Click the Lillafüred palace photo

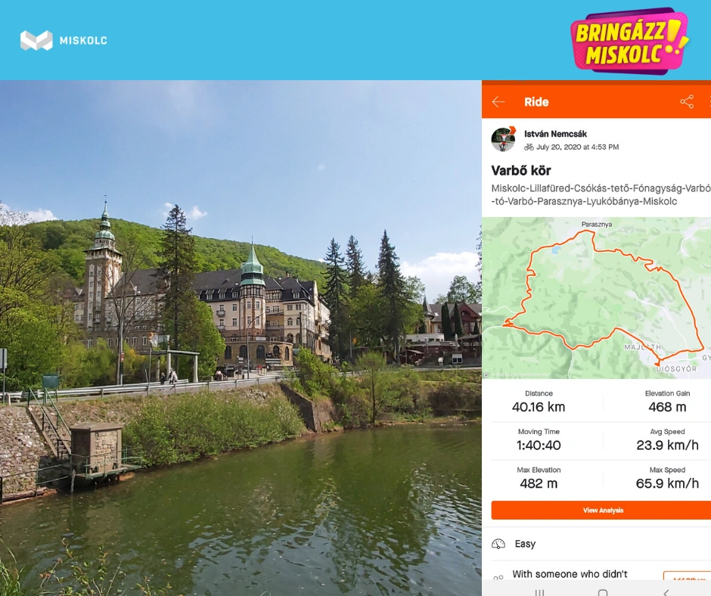(x=241, y=338)
